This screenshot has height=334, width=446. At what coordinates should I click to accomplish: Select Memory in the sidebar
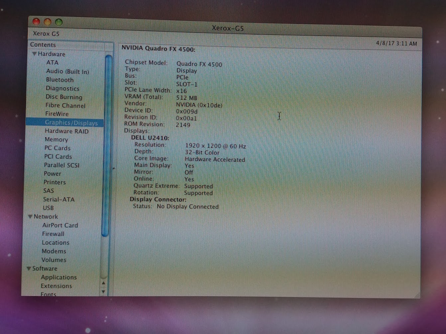(x=56, y=139)
